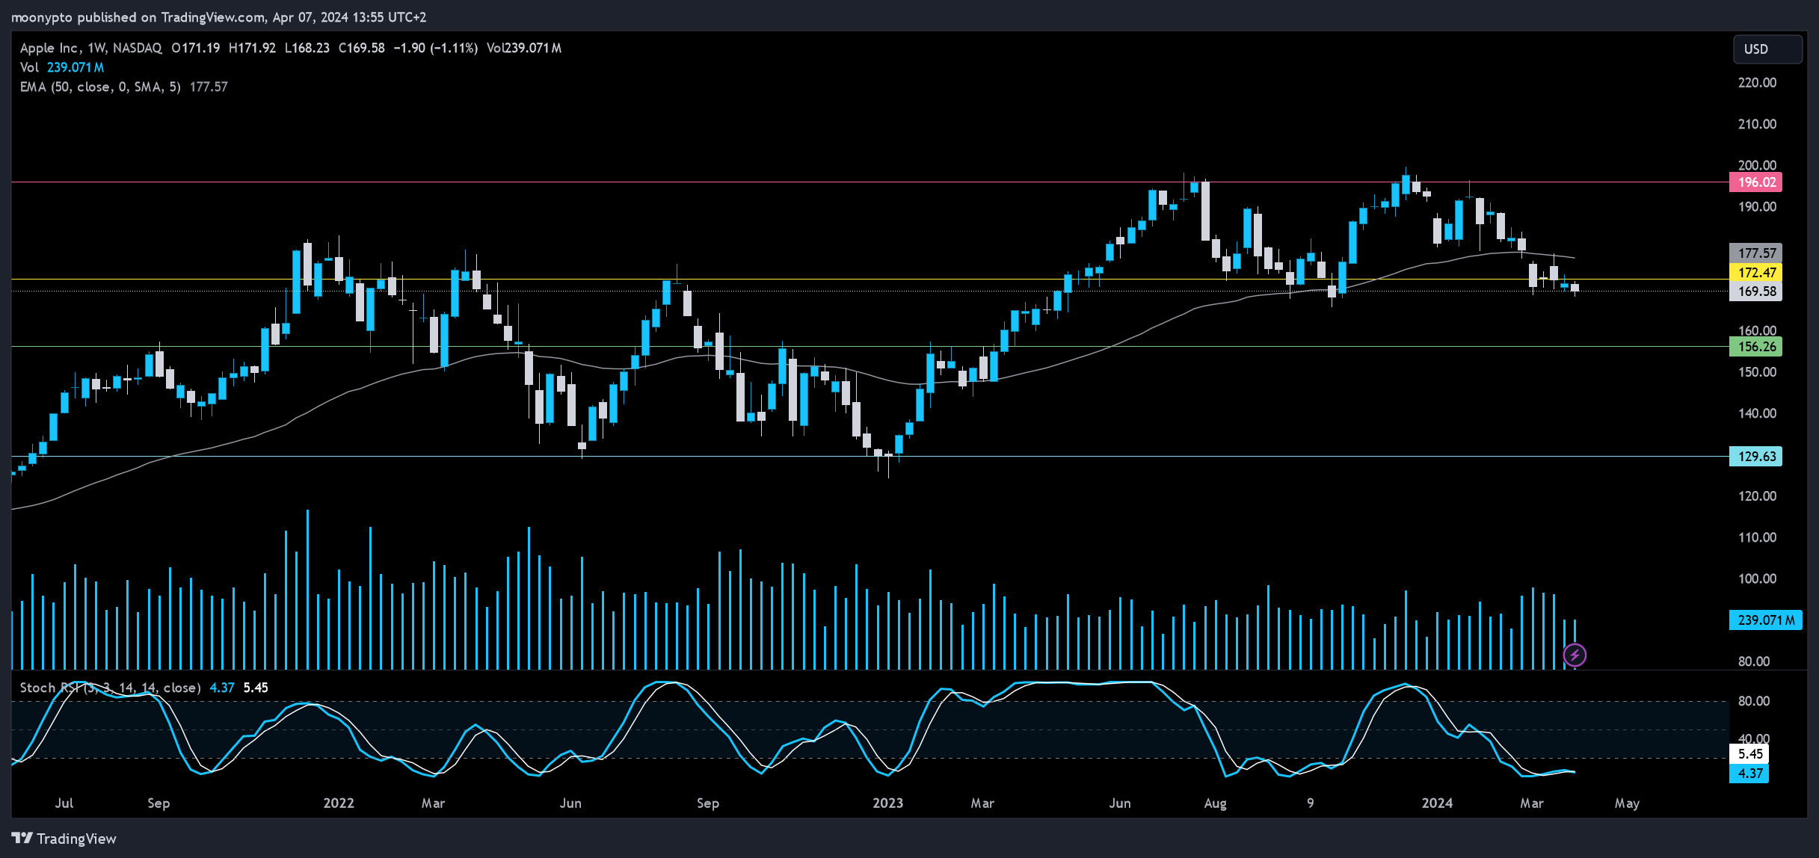Click the 220.00 price axis label
Image resolution: width=1819 pixels, height=858 pixels.
click(x=1757, y=83)
